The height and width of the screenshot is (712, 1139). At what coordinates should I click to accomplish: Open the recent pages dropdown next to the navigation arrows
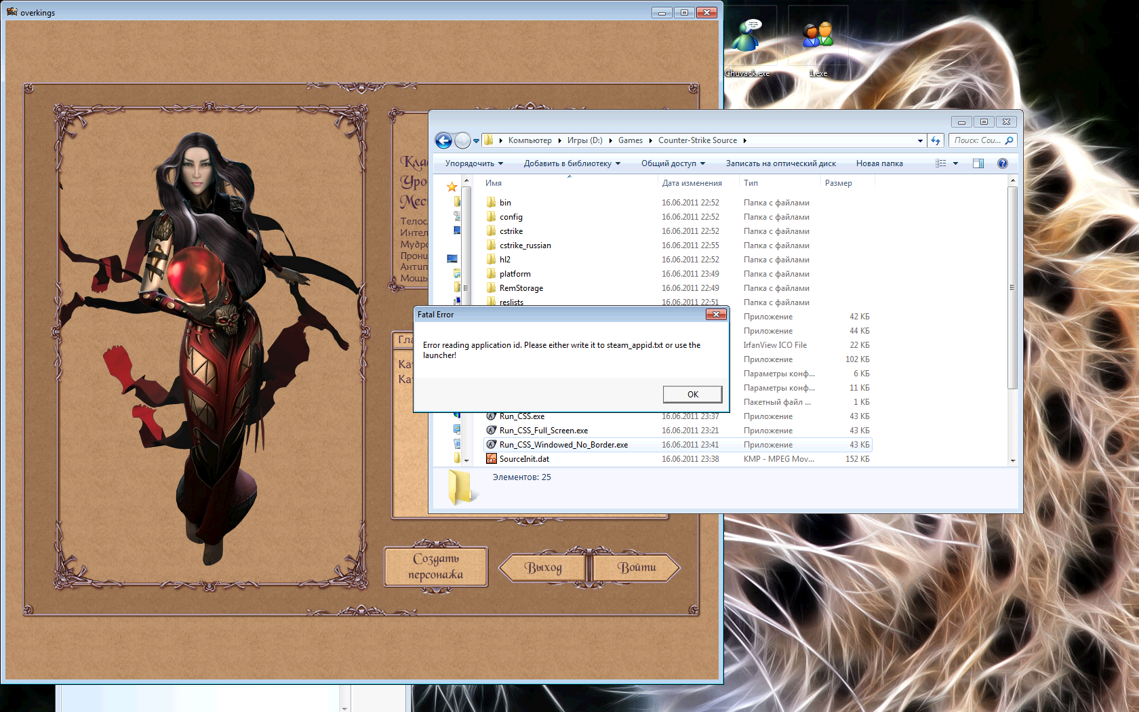(x=476, y=141)
